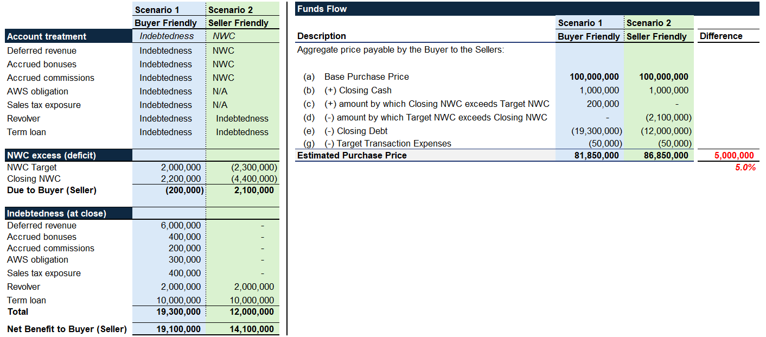This screenshot has width=766, height=337.
Task: Select Scenario 1 NWC Target value 2,000,000
Action: 181,167
